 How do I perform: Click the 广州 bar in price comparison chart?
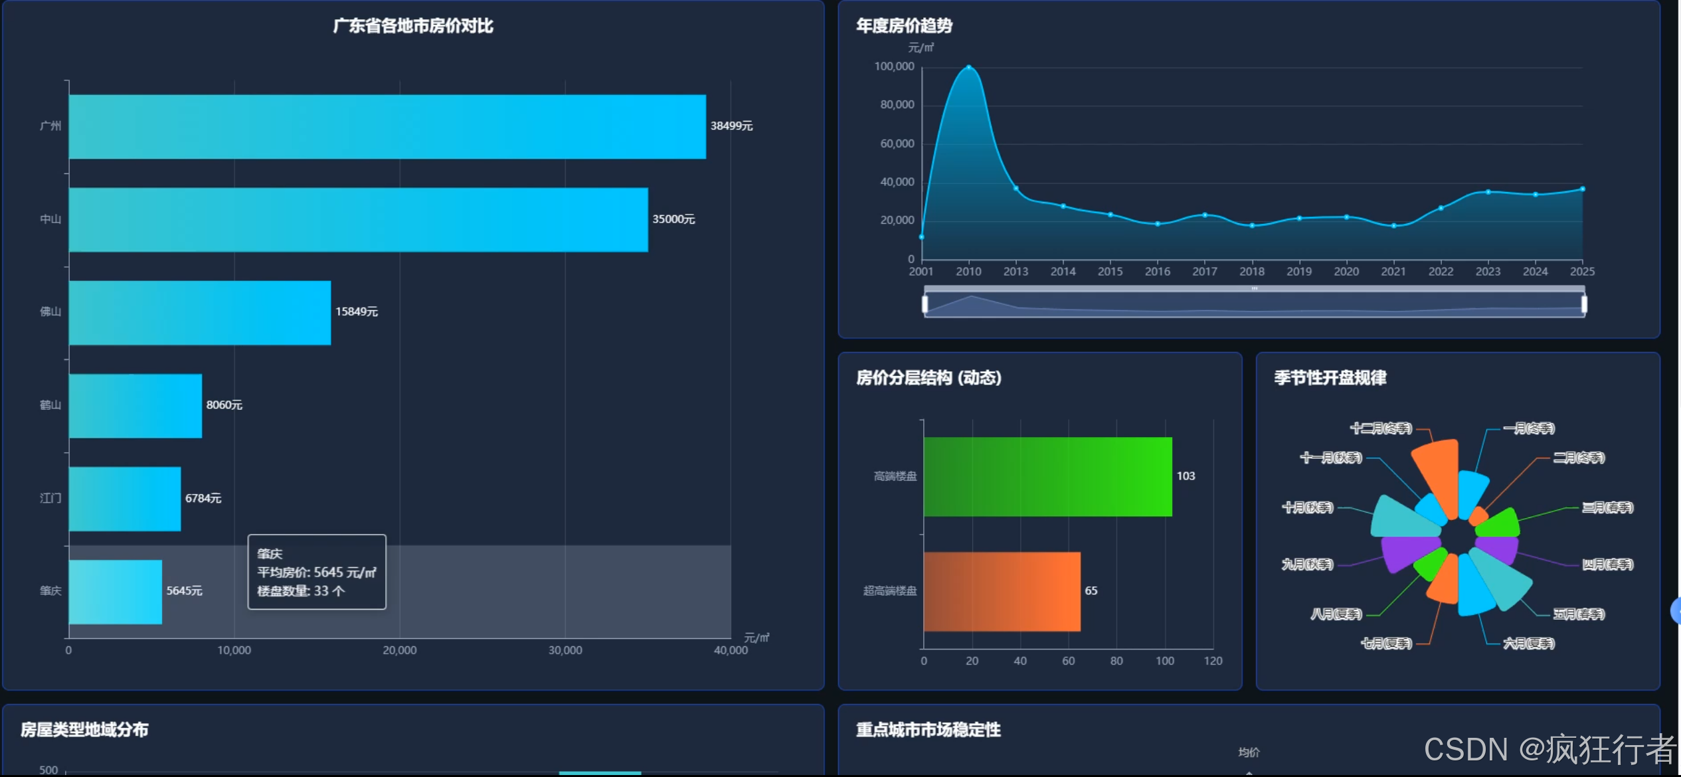pyautogui.click(x=387, y=127)
